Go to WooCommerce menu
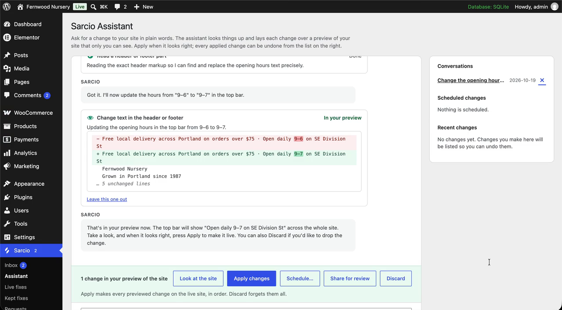The image size is (562, 310). click(33, 113)
